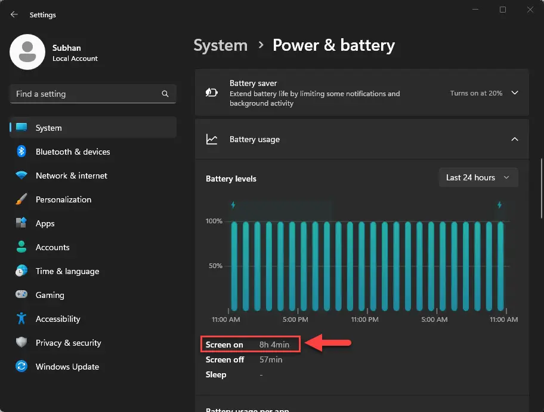This screenshot has height=412, width=544.
Task: Click the back arrow button
Action: 13,14
